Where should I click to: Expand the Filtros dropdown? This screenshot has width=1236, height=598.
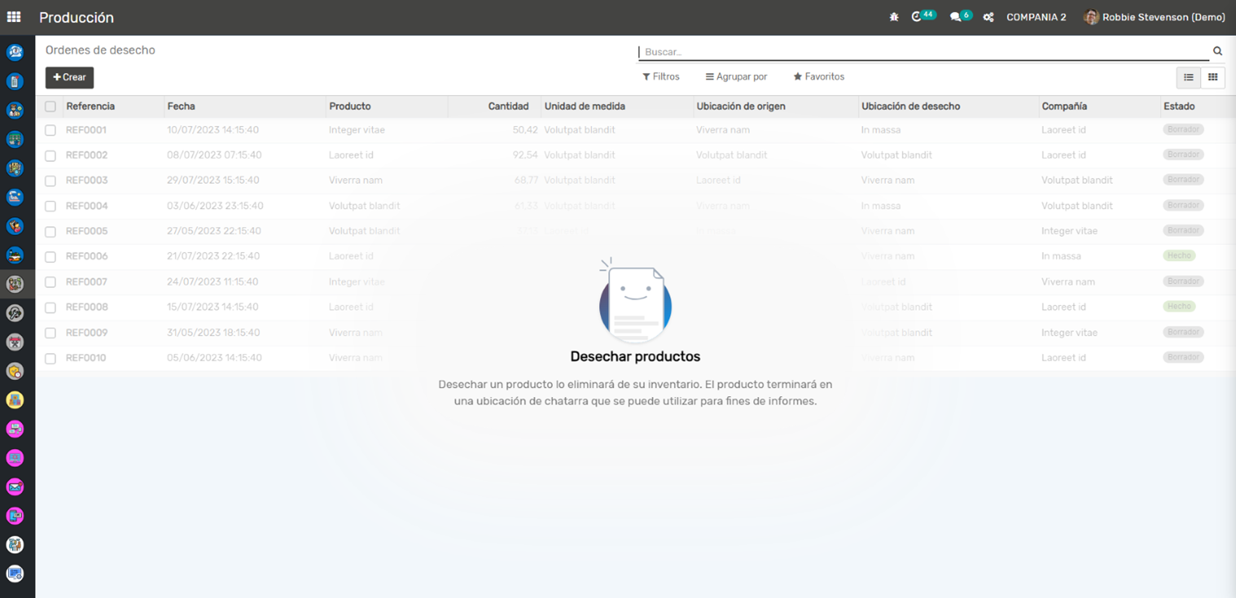click(x=660, y=76)
